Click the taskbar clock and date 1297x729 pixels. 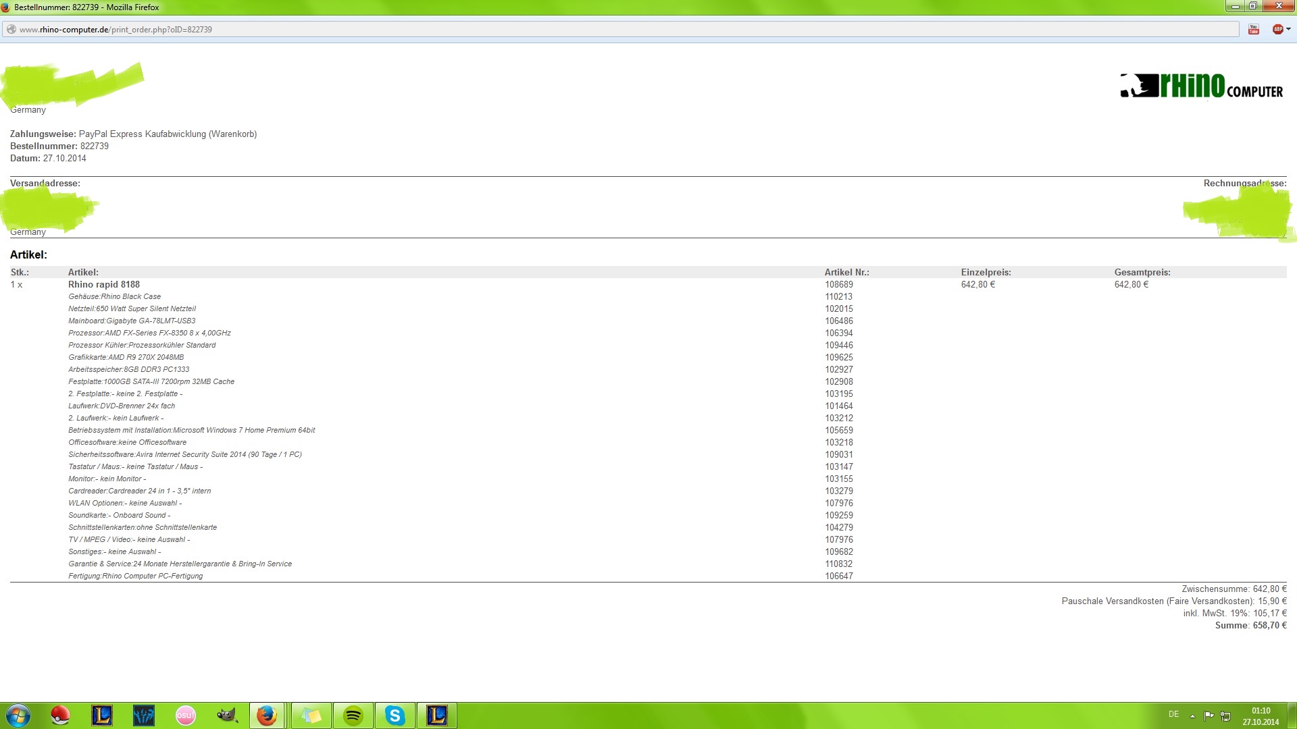coord(1261,716)
